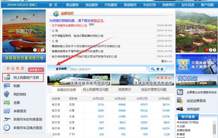Click the locomotive icon for 货物追踪
218x138 pixels.
pos(180,109)
